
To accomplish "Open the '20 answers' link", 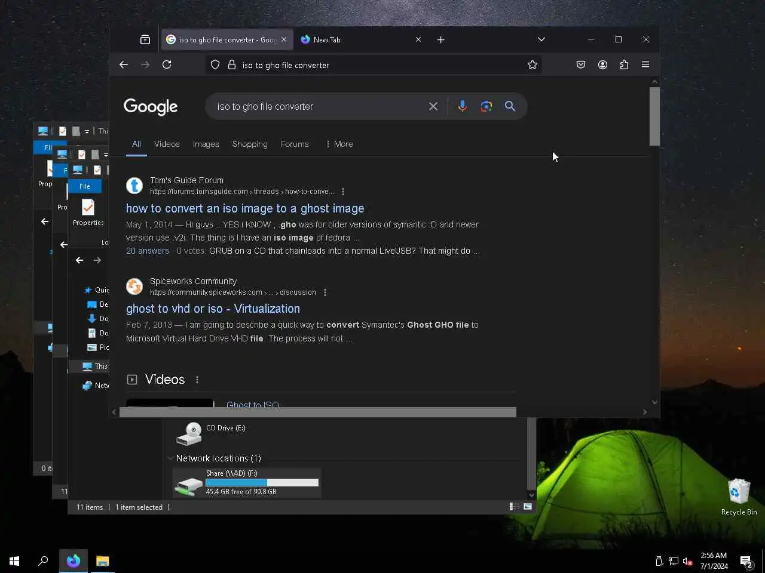I will (x=147, y=251).
